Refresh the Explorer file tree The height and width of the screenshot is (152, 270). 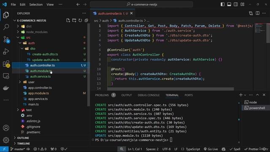click(x=80, y=21)
